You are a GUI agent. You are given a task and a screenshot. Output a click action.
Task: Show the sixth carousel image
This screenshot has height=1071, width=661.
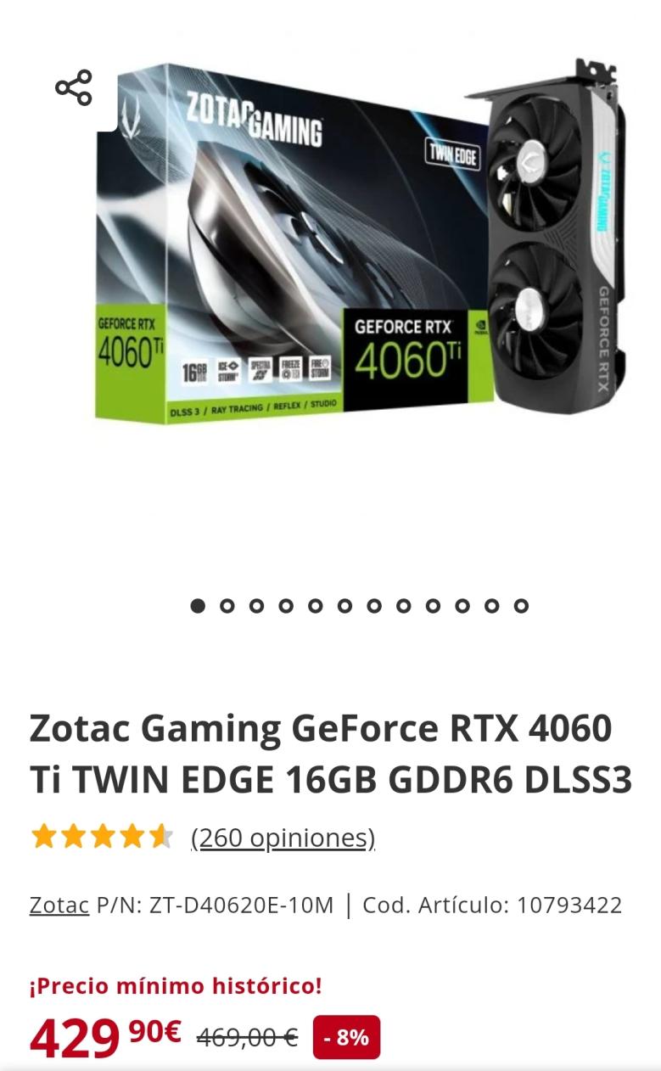pos(345,606)
